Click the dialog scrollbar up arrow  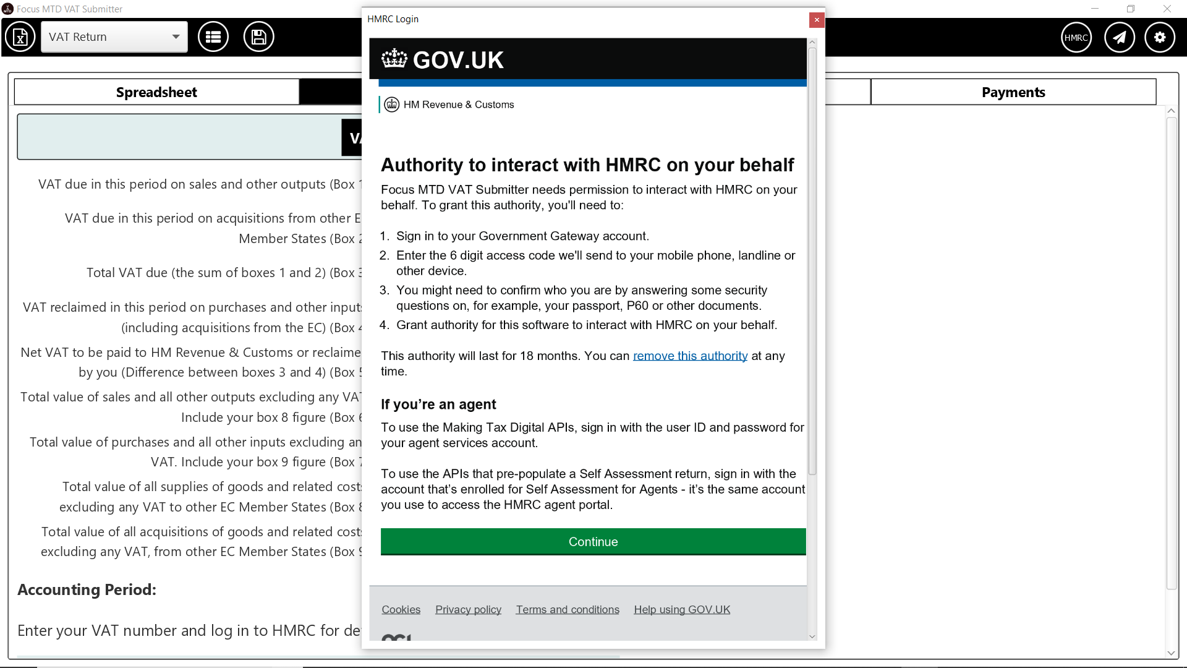click(x=812, y=42)
